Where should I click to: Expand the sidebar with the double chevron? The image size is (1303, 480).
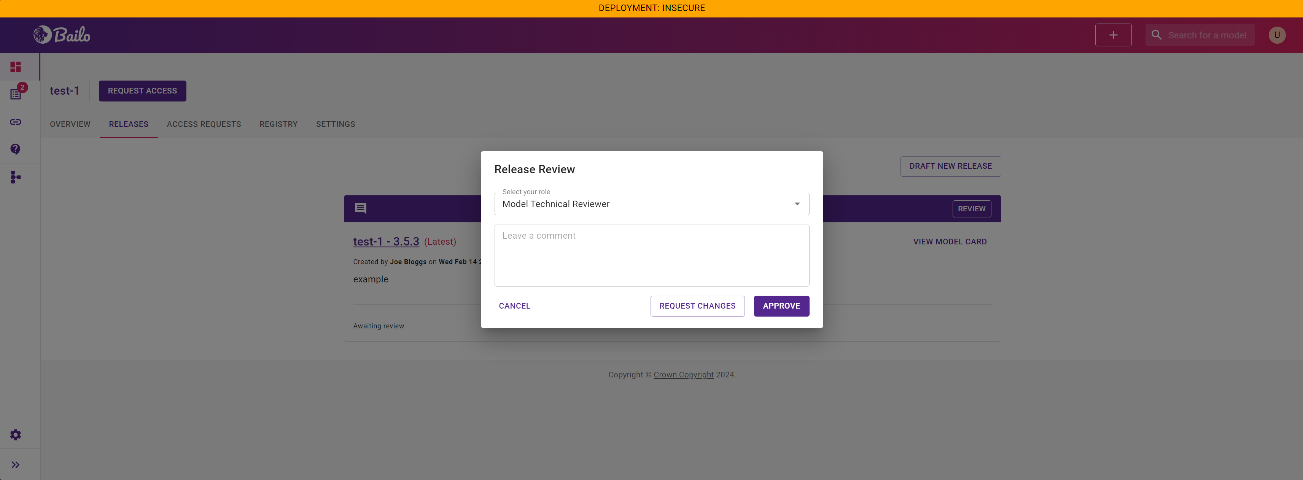click(16, 464)
